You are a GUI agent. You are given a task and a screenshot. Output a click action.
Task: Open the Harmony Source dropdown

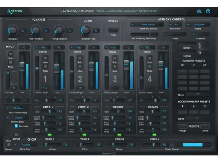coord(147,25)
